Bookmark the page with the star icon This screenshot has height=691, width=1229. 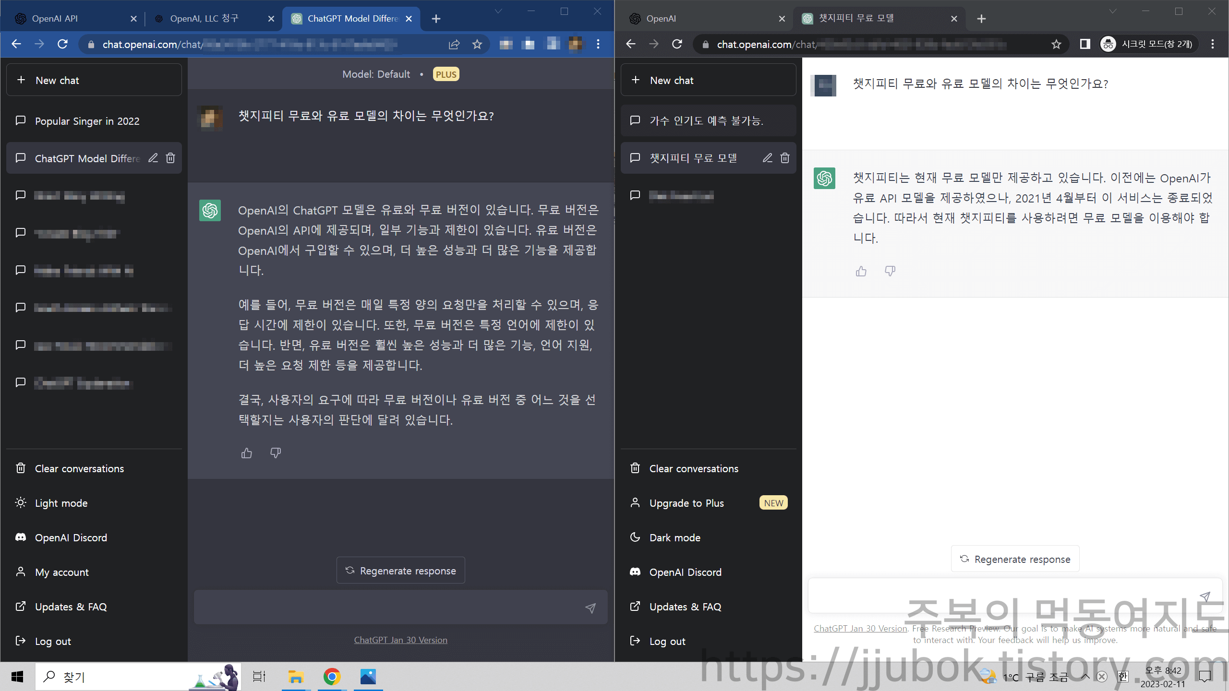click(477, 44)
